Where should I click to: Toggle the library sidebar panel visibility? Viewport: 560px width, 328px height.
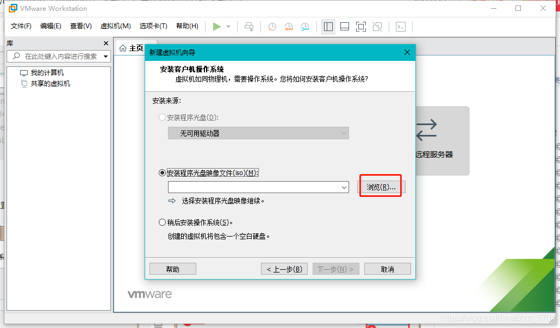(328, 26)
